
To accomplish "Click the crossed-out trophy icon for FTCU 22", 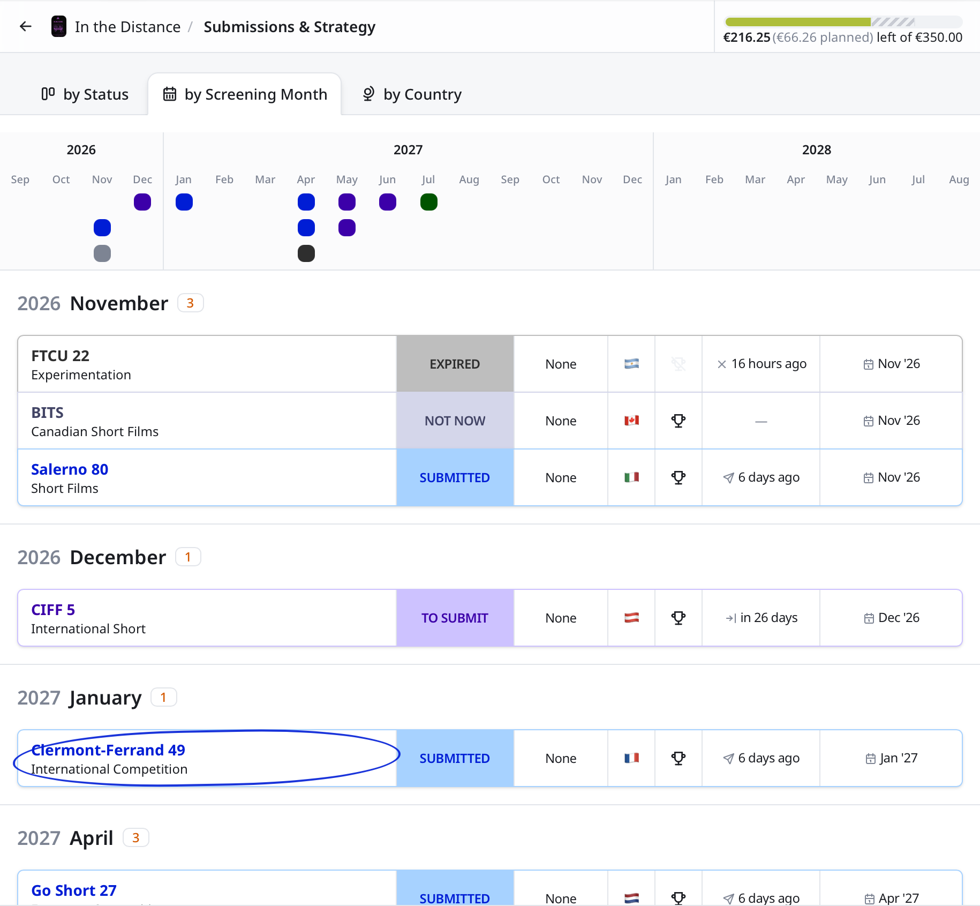I will tap(679, 364).
